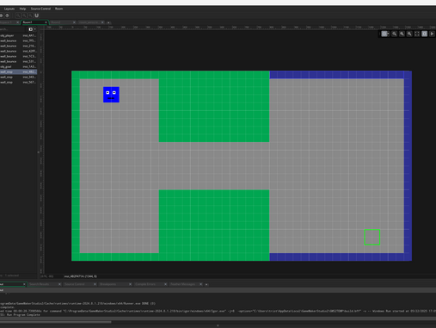Open the Help menu

click(x=22, y=9)
